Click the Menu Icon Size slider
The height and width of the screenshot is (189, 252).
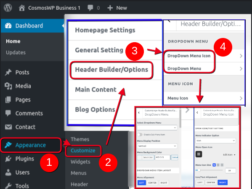(209, 170)
